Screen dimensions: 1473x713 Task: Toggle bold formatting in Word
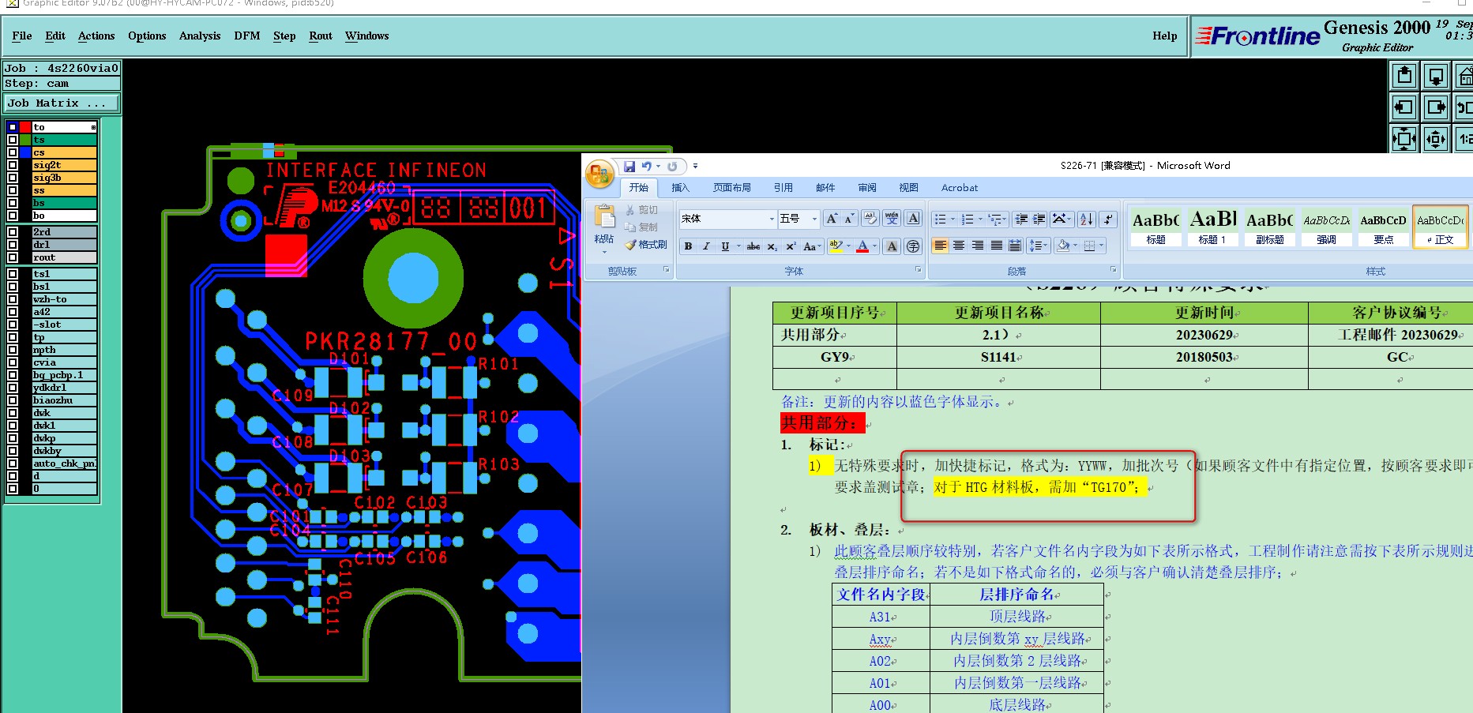click(x=688, y=246)
